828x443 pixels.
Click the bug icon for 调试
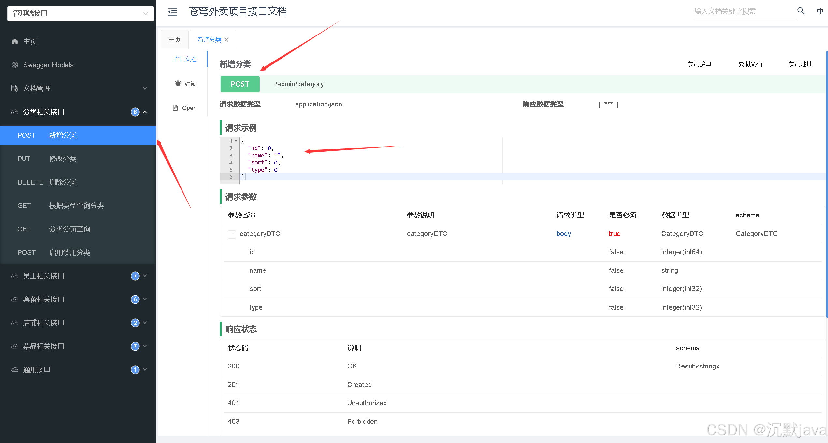click(178, 84)
